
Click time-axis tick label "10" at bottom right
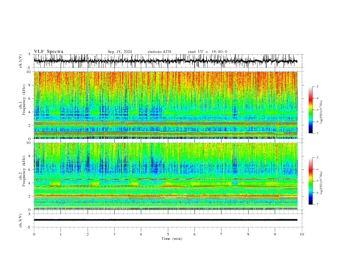302,234
